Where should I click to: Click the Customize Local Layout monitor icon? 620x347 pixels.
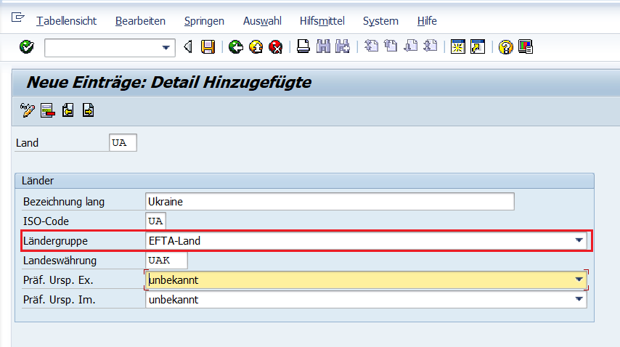[x=526, y=47]
